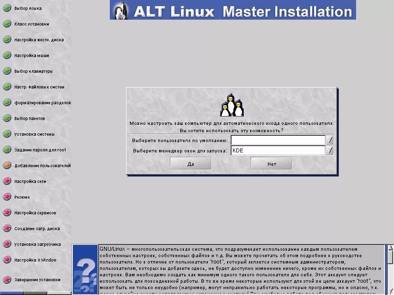Click the Настройка сервисов step text
Viewport: 394px width, 295px height.
pyautogui.click(x=35, y=213)
